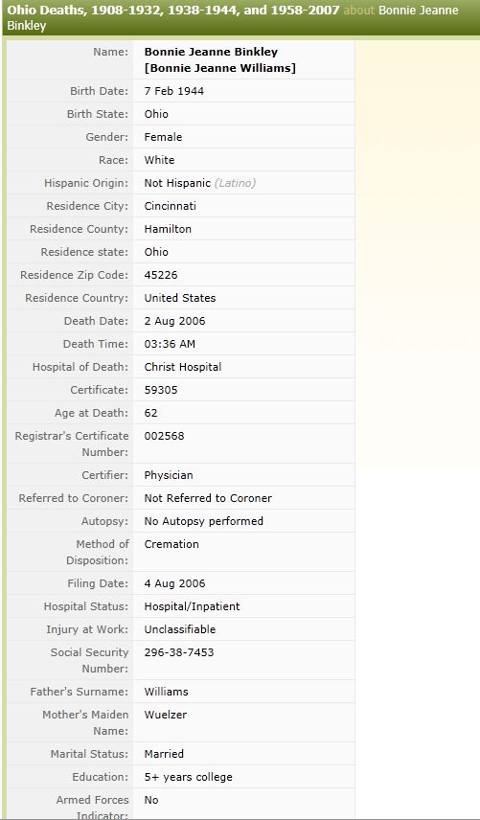
Task: Select the birth date 7 Feb 1944
Action: point(174,91)
